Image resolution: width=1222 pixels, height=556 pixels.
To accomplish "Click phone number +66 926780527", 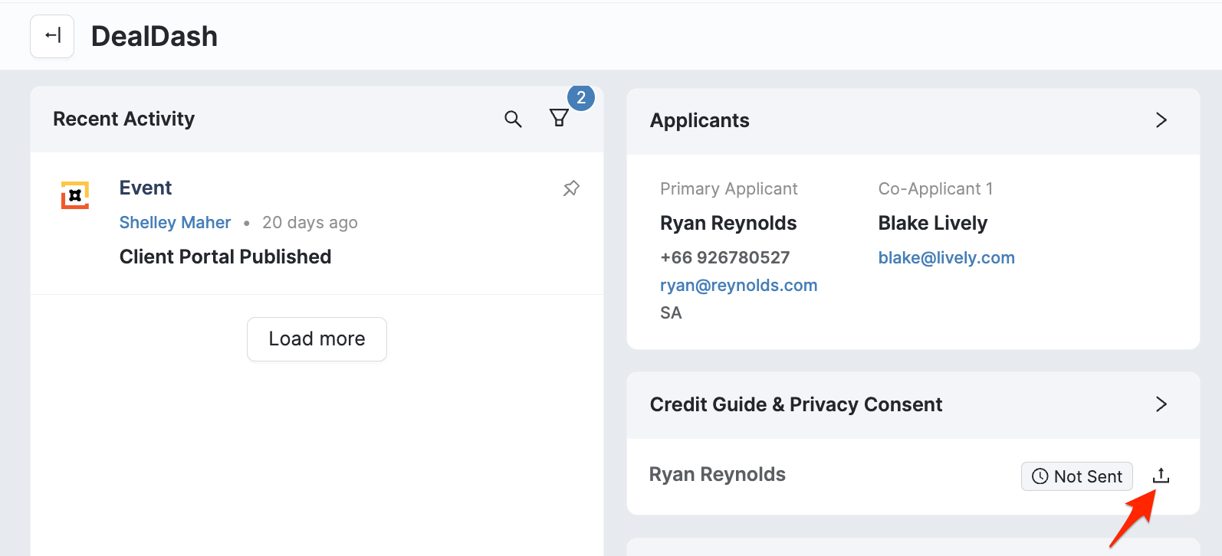I will (x=724, y=258).
